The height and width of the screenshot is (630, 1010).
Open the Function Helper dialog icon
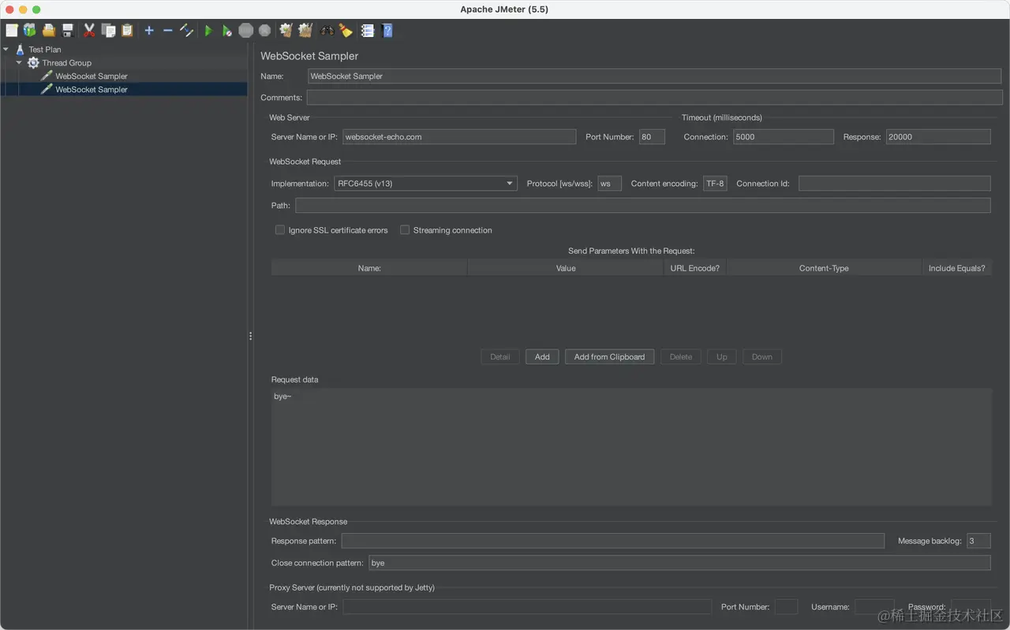(x=368, y=31)
